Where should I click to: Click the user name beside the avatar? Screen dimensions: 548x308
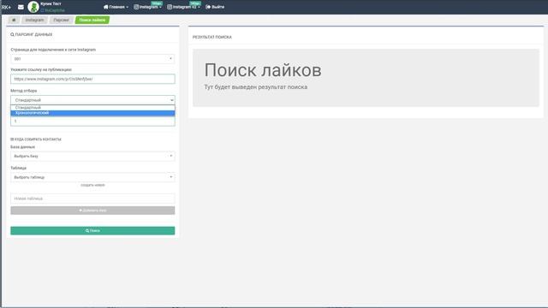tap(51, 3)
